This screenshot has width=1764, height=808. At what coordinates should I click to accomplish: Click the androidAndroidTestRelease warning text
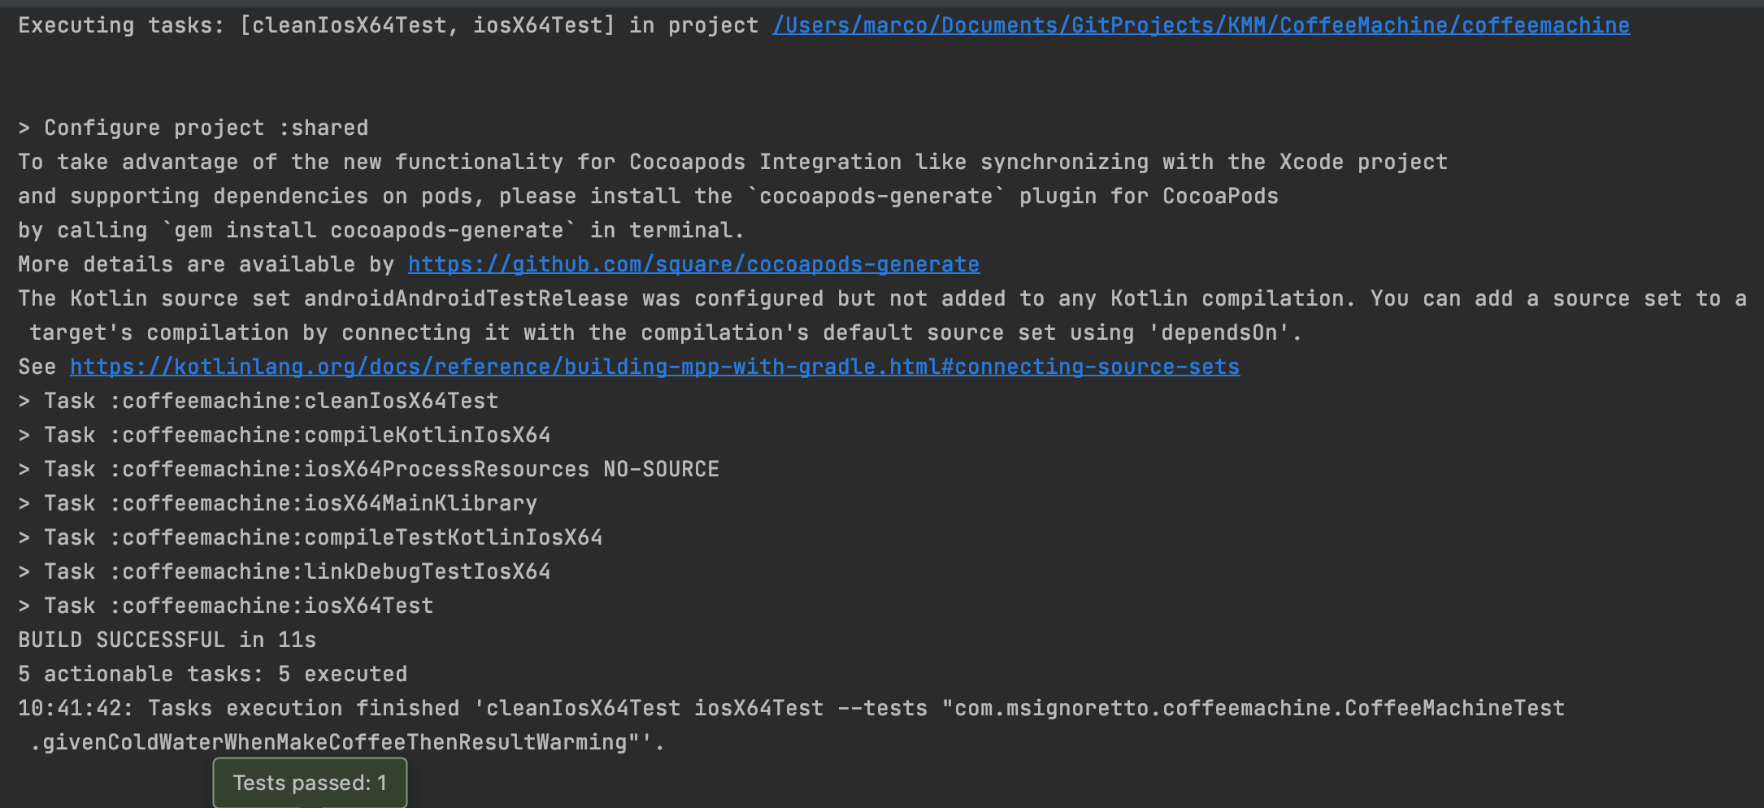pyautogui.click(x=463, y=298)
